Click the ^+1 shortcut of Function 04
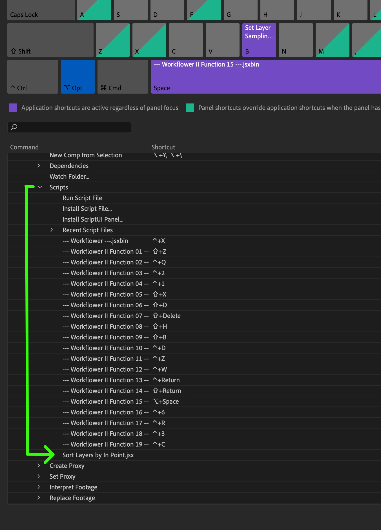 pos(159,284)
